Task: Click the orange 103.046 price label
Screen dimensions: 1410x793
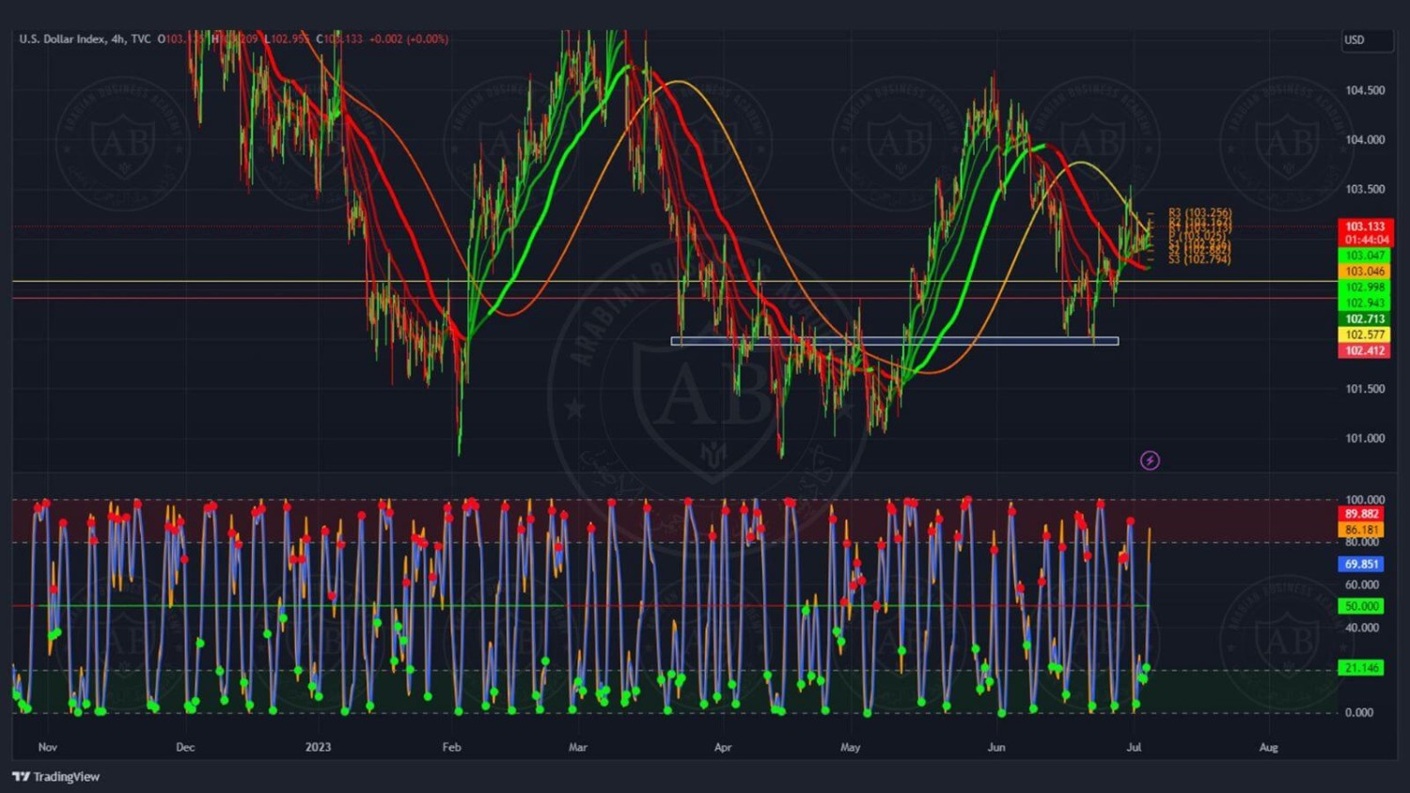Action: [x=1365, y=272]
